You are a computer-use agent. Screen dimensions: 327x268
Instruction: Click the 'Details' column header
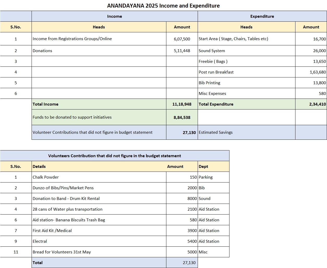(x=99, y=166)
